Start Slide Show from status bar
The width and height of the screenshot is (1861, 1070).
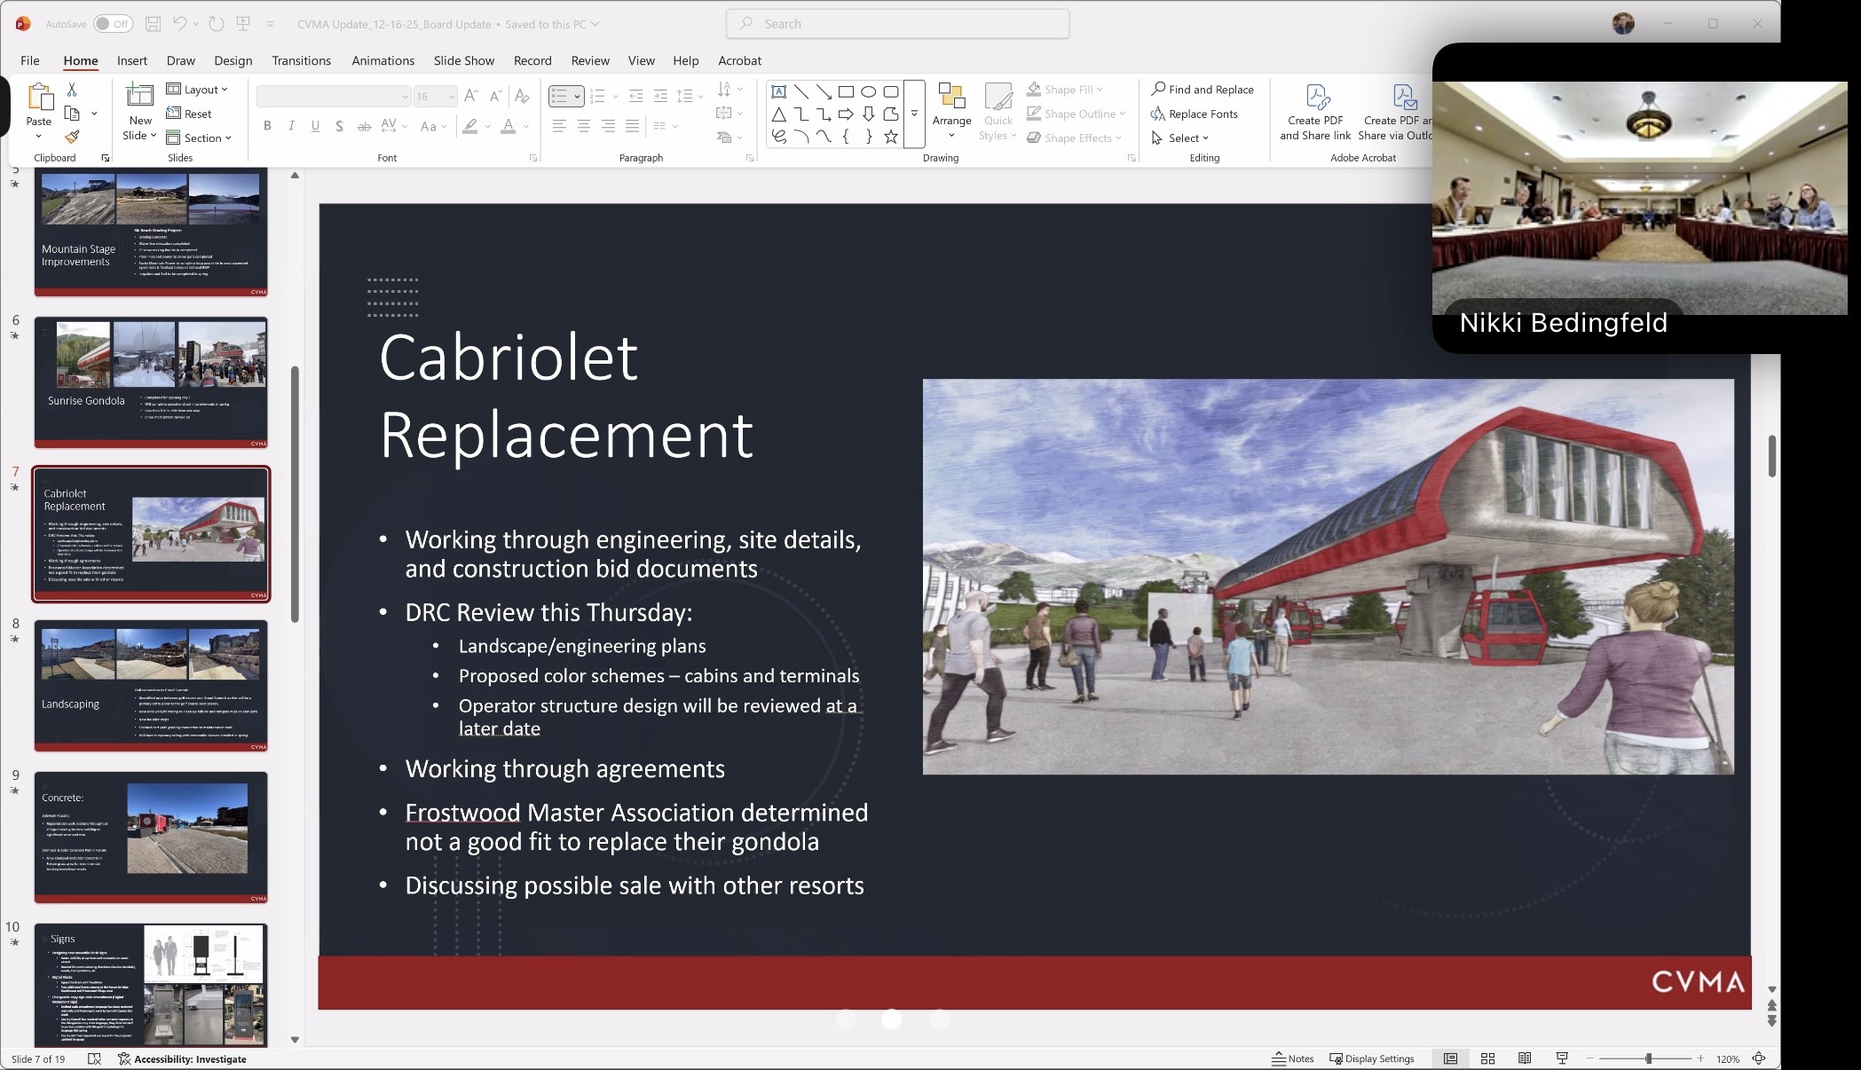click(1562, 1058)
